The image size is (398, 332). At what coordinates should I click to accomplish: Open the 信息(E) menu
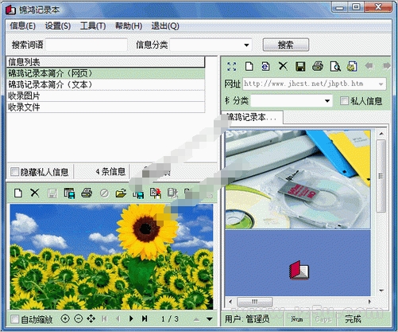pos(22,26)
